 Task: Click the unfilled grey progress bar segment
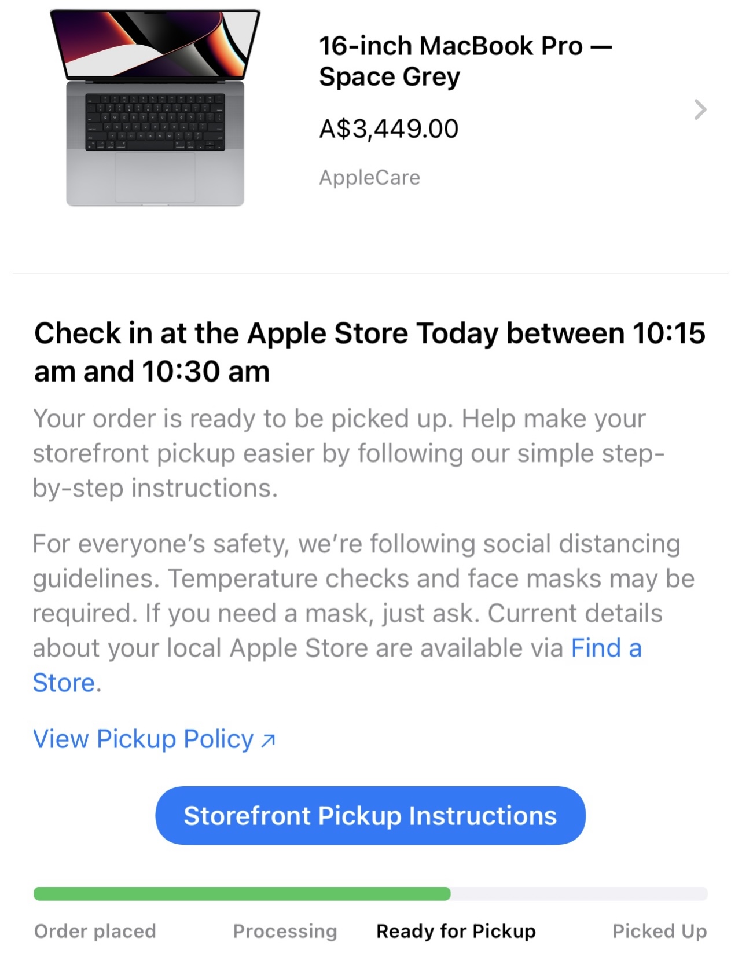pyautogui.click(x=579, y=893)
